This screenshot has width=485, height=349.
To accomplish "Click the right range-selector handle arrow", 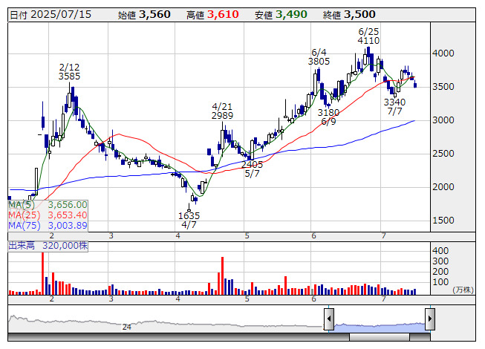I will point(430,319).
